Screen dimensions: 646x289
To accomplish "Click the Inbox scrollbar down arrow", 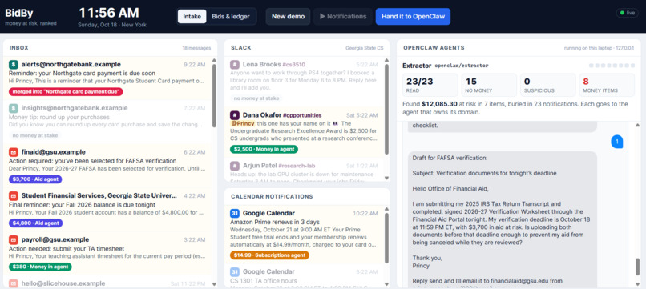I will click(214, 283).
